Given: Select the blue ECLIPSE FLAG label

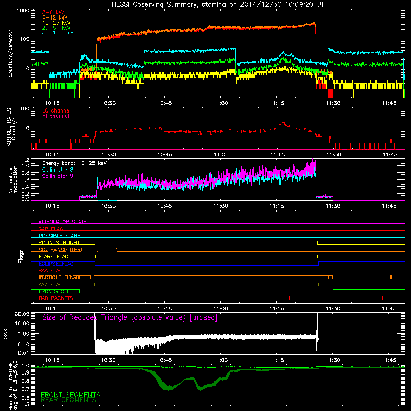Looking at the screenshot, I should (56, 264).
